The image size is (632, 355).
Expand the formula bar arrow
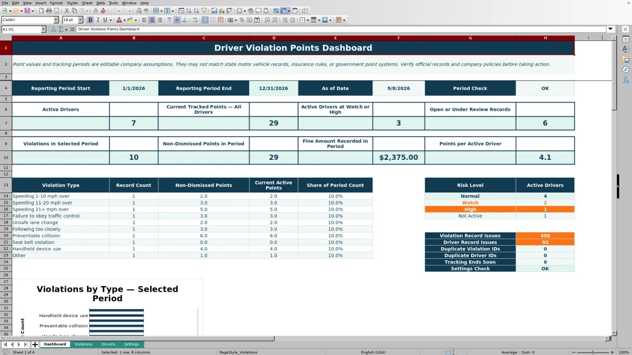coord(611,29)
